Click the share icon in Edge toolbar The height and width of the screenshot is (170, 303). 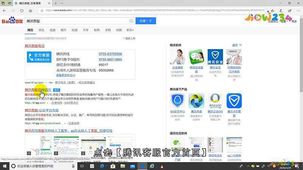[x=290, y=11]
